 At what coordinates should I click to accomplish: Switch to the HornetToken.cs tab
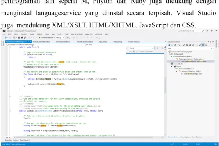(x=134, y=42)
